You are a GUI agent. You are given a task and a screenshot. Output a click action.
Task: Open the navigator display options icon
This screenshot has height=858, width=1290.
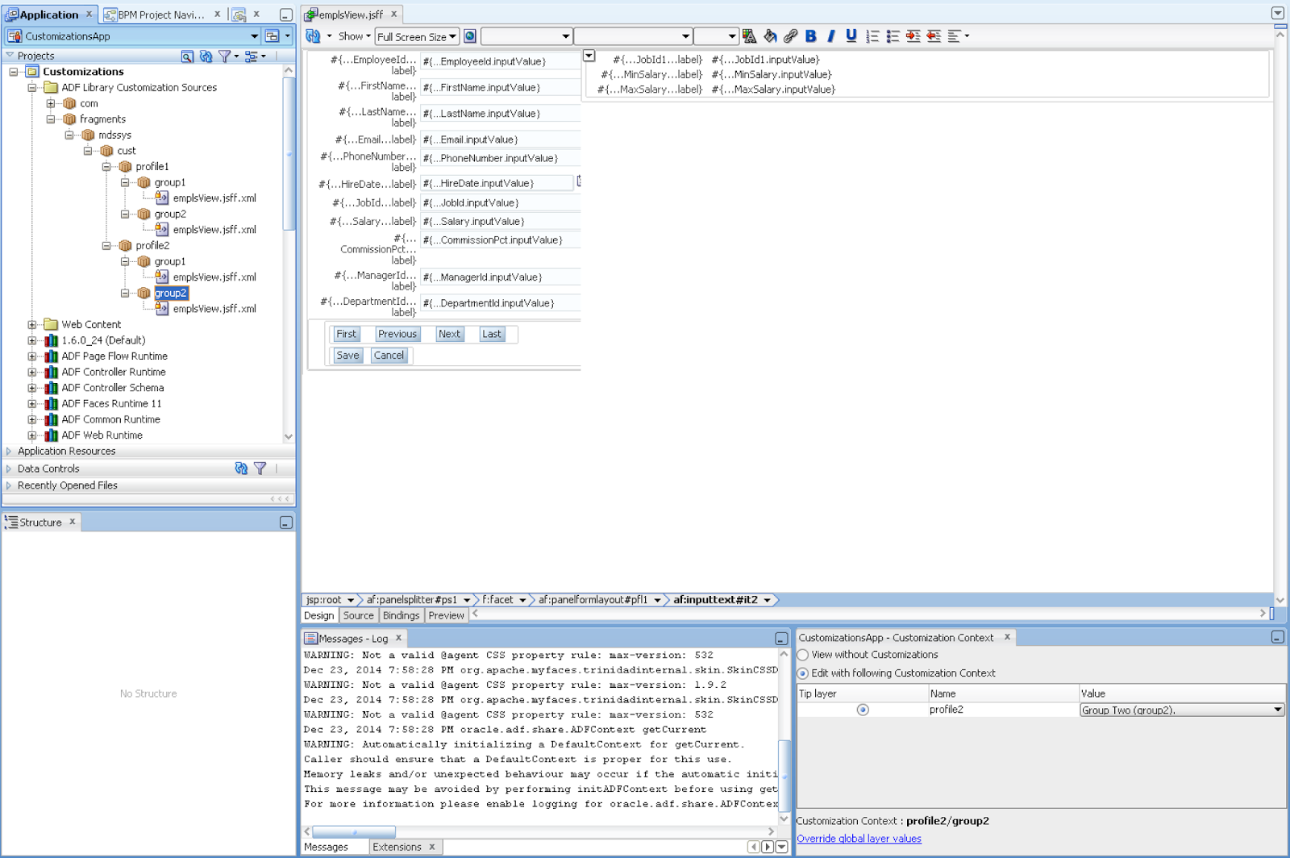tap(255, 56)
